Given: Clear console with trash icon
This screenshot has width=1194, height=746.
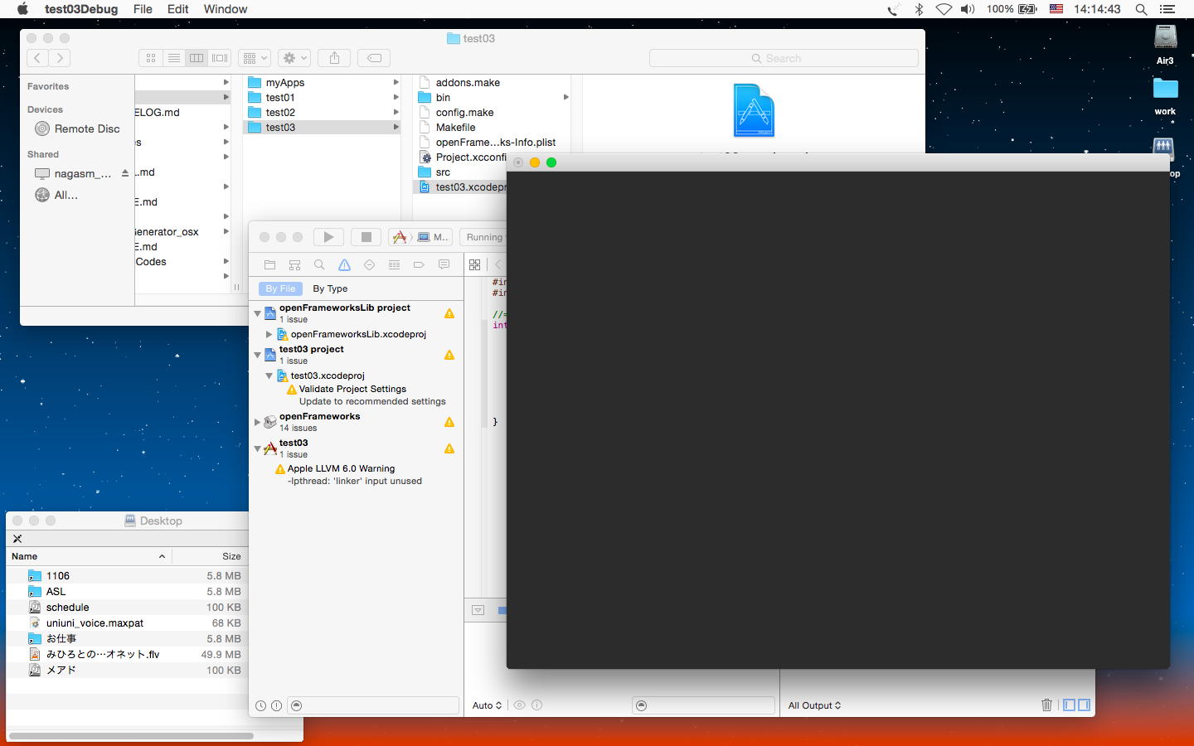Looking at the screenshot, I should click(x=1046, y=705).
